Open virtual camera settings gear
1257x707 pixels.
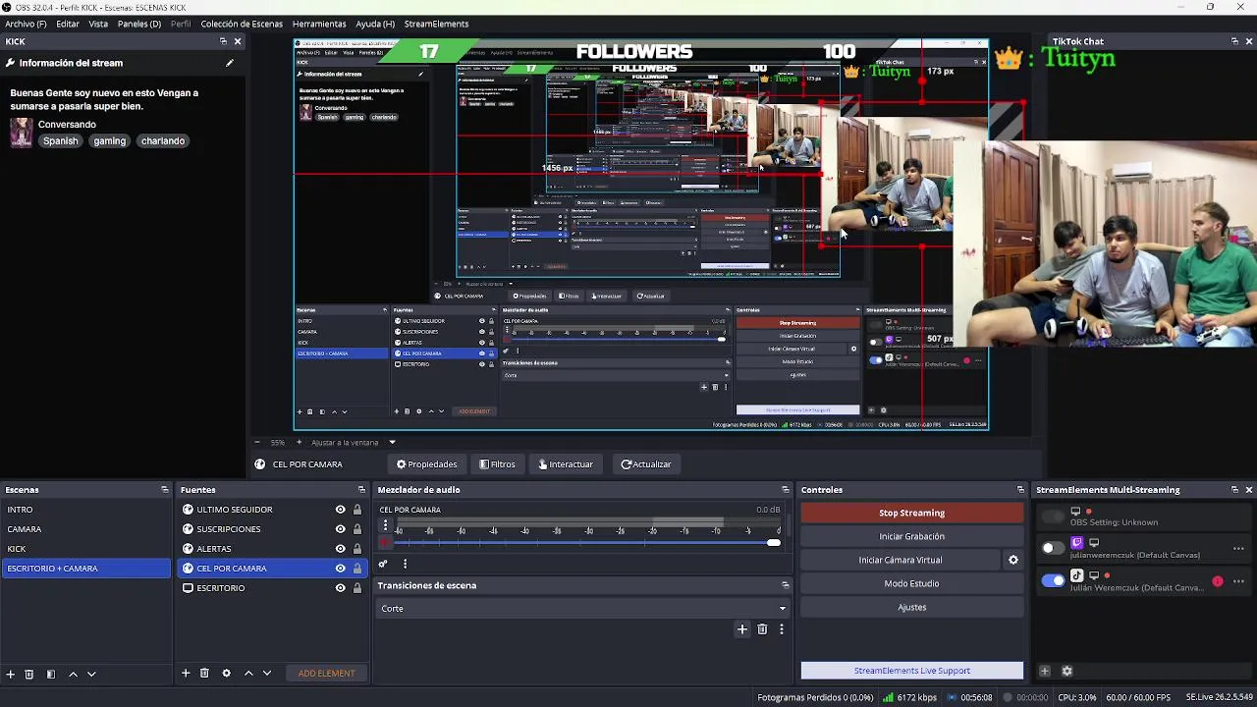(x=1013, y=560)
